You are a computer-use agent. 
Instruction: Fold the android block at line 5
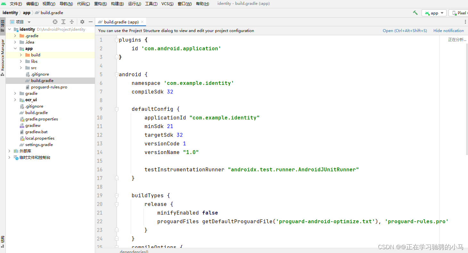117,74
